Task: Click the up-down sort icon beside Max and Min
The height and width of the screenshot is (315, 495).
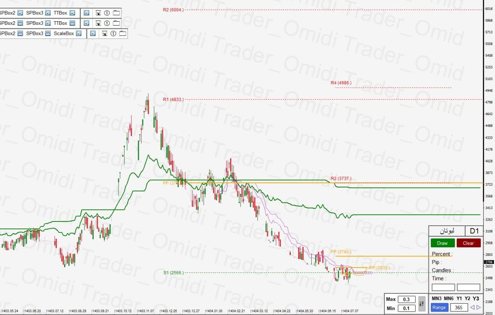Action: [422, 304]
